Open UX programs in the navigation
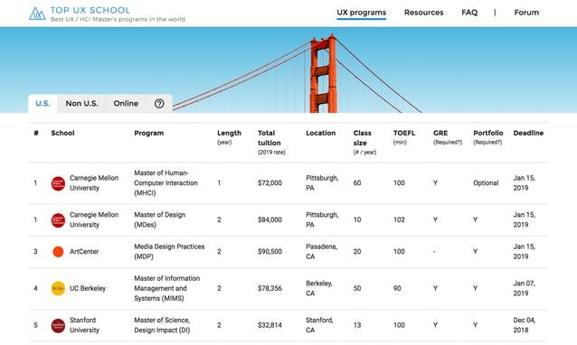Viewport: 577px width, 345px height. coord(362,13)
